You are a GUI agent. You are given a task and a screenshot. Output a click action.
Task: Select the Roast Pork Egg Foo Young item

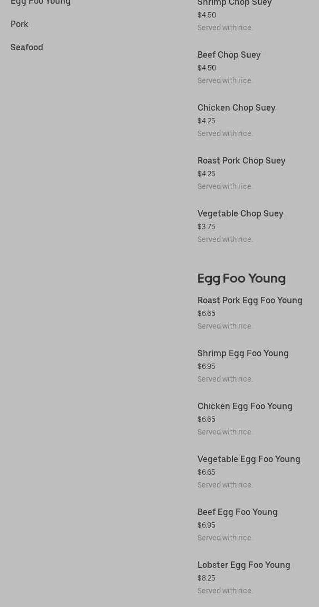pyautogui.click(x=250, y=301)
